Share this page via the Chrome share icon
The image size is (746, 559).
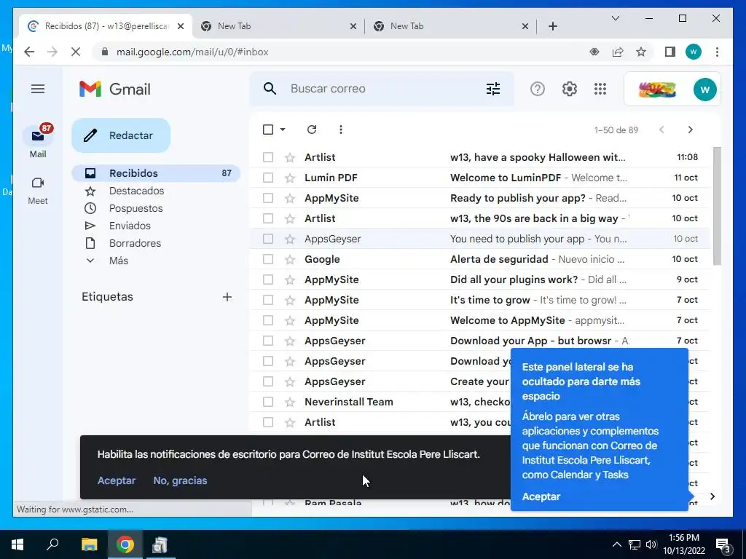(x=618, y=52)
